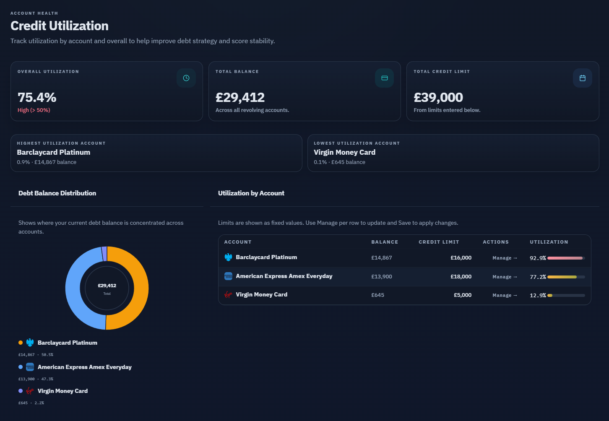The height and width of the screenshot is (421, 609).
Task: Click the Utilization column header
Action: tap(549, 242)
